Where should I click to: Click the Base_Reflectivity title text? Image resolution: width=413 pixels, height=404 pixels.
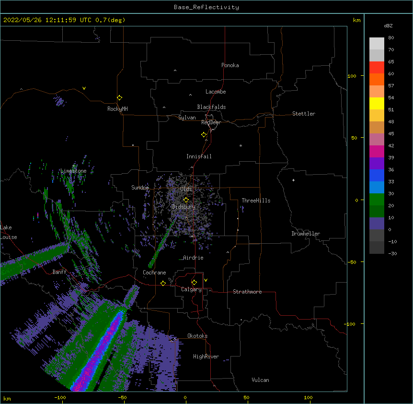(x=206, y=7)
